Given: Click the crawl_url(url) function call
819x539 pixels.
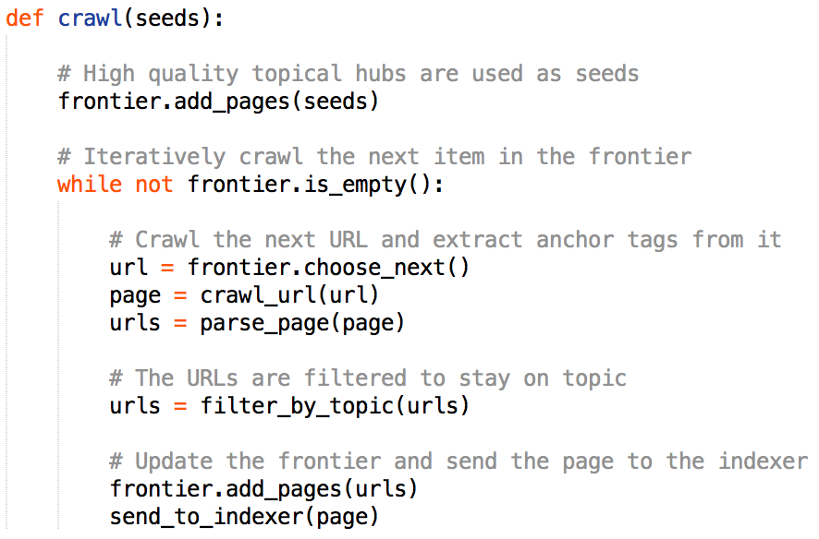Looking at the screenshot, I should 289,295.
